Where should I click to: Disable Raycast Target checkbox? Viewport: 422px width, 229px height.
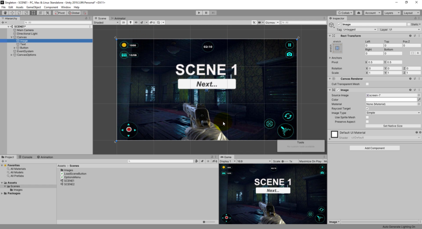(x=367, y=108)
